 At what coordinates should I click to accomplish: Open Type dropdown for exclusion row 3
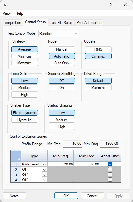point(45,175)
